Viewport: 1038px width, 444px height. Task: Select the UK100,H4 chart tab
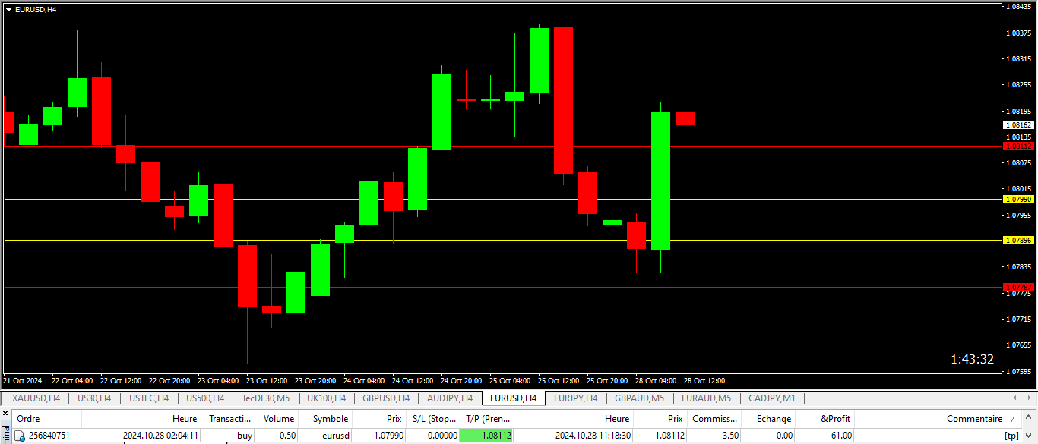tap(326, 398)
